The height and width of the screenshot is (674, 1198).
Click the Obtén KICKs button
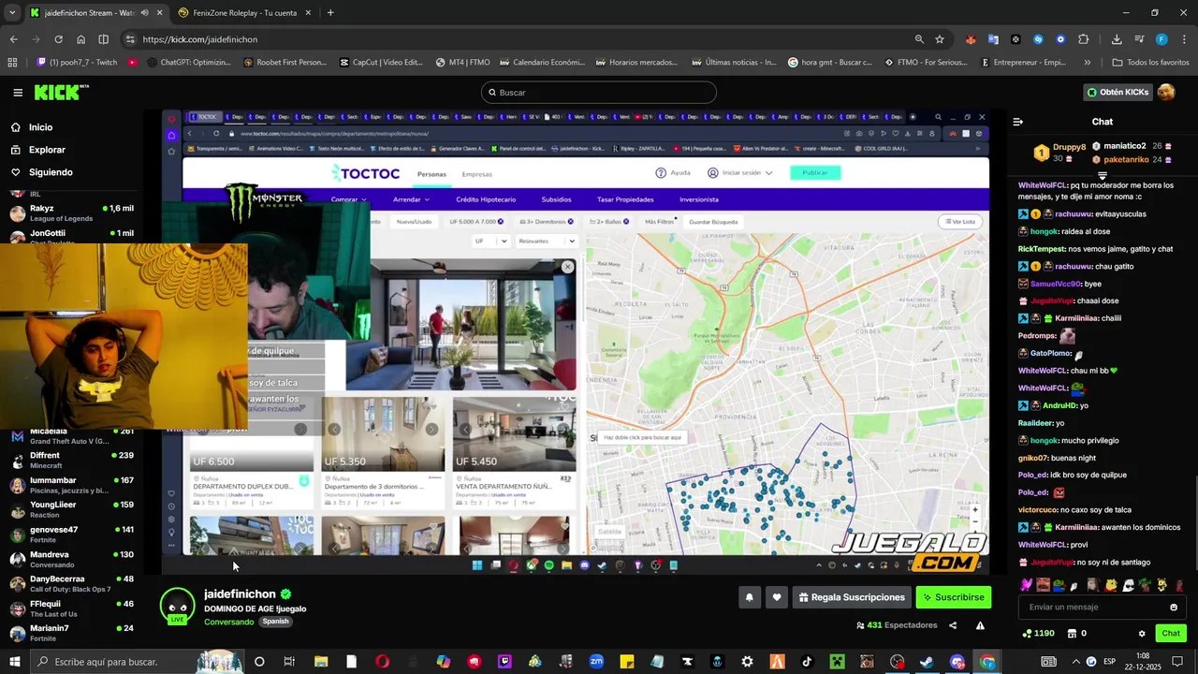coord(1117,93)
